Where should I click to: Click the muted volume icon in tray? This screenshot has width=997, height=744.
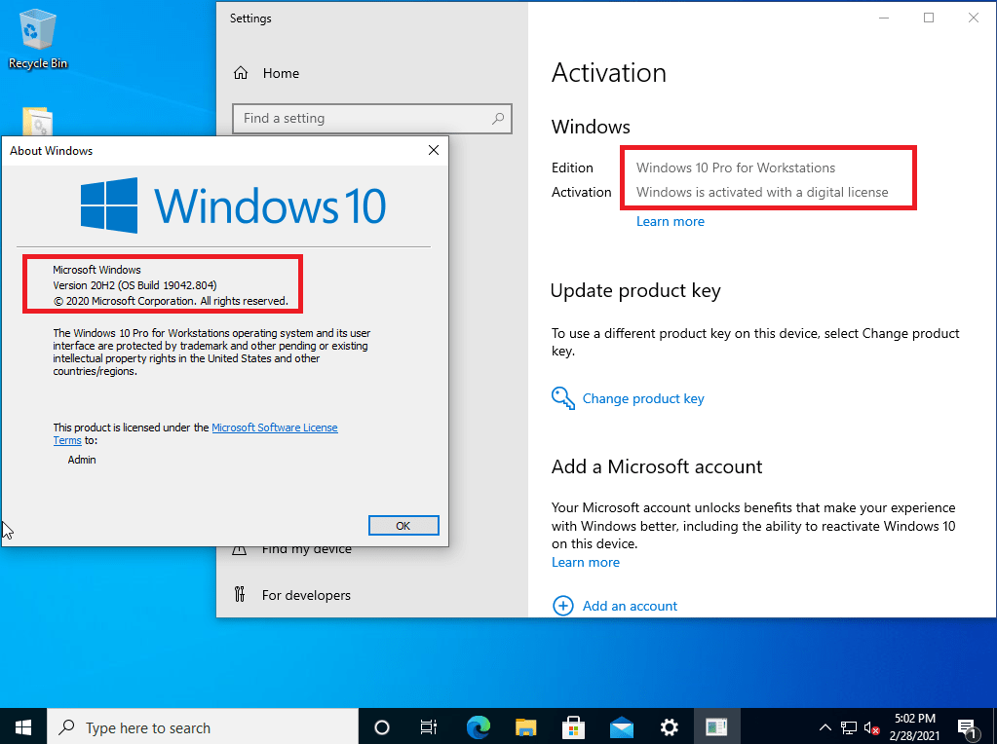click(x=871, y=727)
